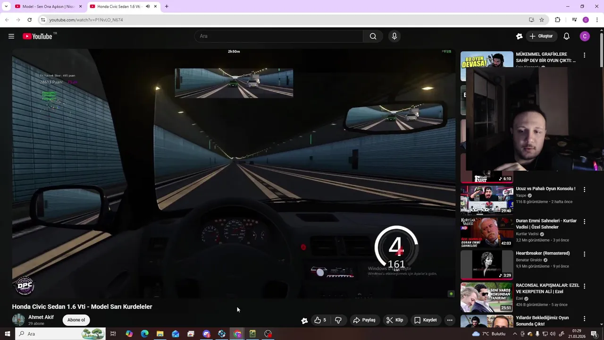
Task: Open Ahmet Akif channel name link
Action: tap(41, 317)
